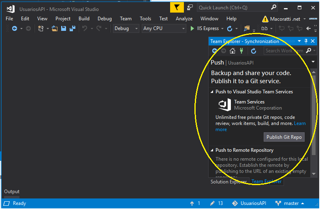Open the View menu
The width and height of the screenshot is (320, 209).
tap(42, 19)
